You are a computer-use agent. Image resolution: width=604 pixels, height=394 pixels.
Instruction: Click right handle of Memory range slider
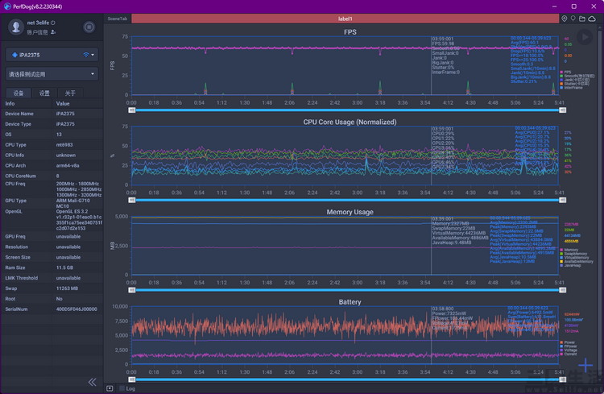click(x=562, y=290)
